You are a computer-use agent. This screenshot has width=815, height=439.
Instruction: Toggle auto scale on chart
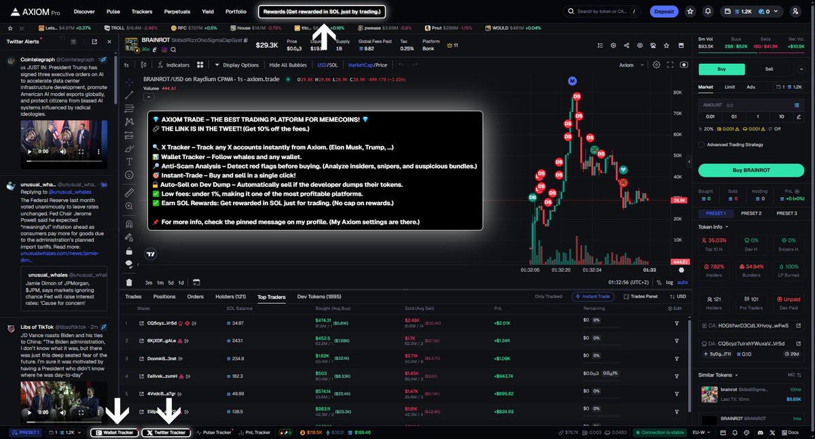click(x=683, y=282)
